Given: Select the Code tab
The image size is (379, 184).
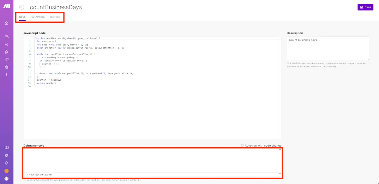Looking at the screenshot, I should pyautogui.click(x=22, y=17).
